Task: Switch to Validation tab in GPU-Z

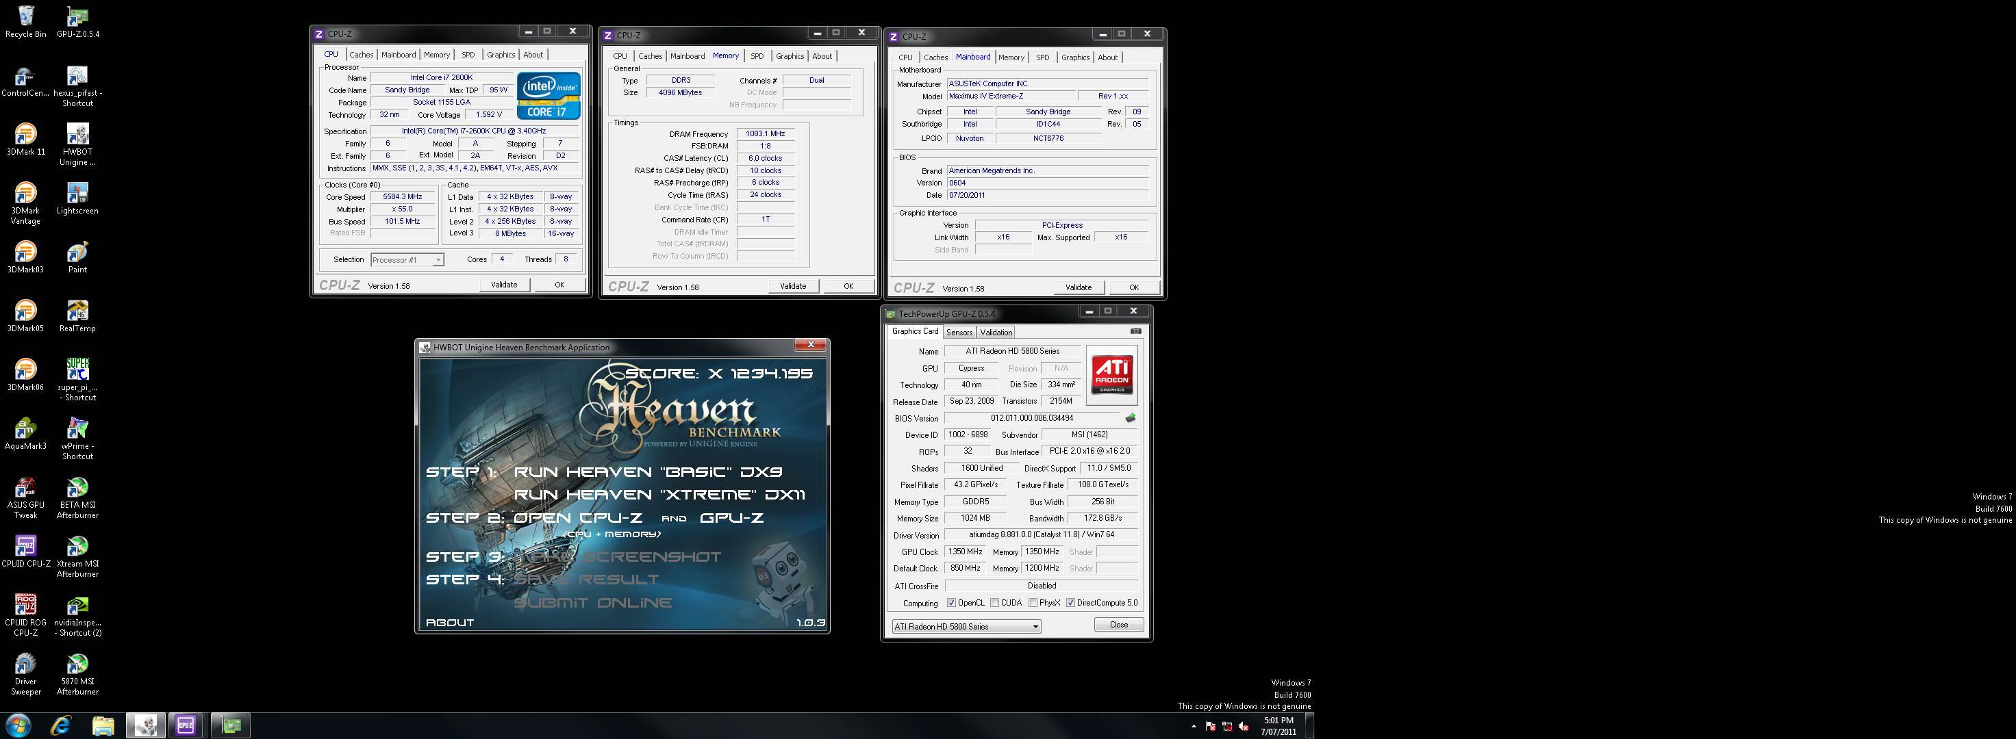Action: (x=996, y=333)
